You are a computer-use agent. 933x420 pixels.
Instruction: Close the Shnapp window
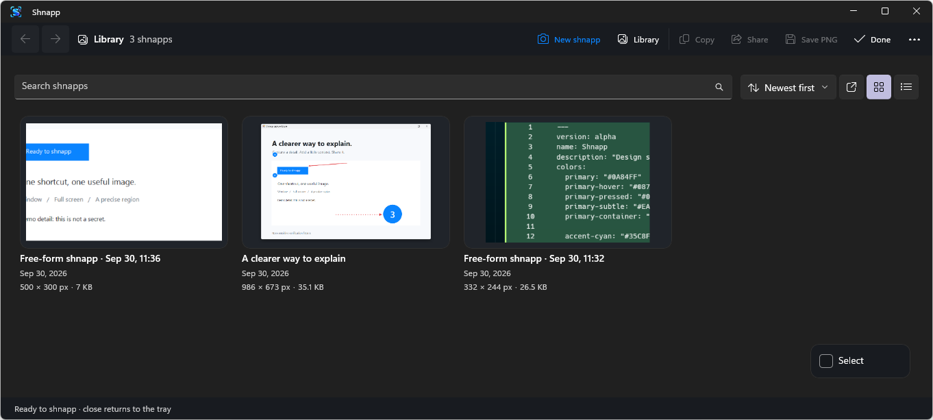coord(917,12)
